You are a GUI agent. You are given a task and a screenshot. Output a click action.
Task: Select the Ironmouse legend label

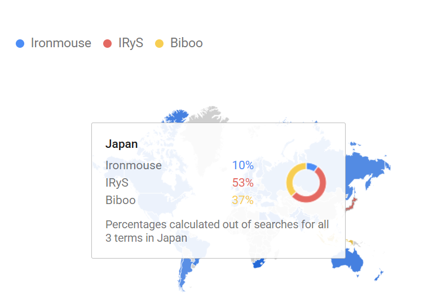point(61,43)
